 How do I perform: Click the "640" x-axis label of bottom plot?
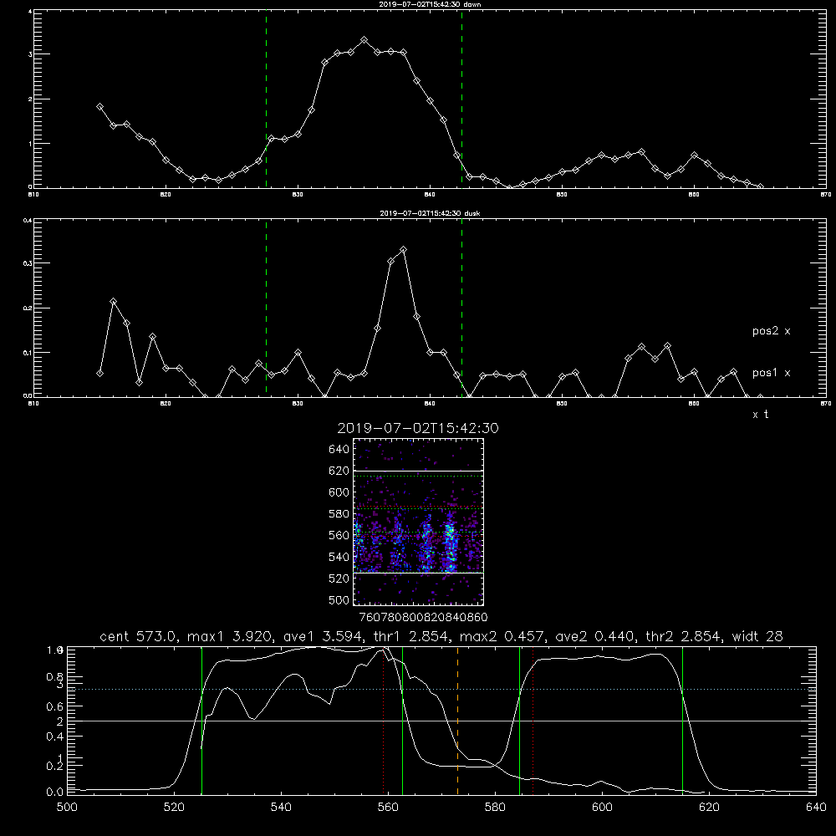click(x=816, y=808)
